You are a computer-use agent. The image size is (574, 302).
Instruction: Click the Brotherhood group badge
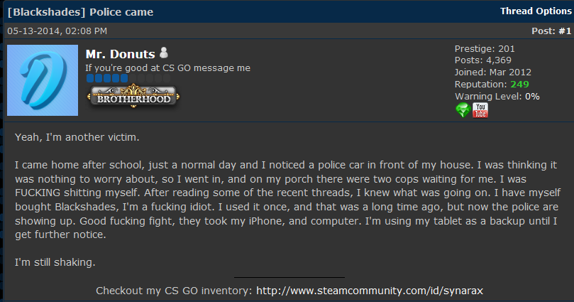pos(133,99)
